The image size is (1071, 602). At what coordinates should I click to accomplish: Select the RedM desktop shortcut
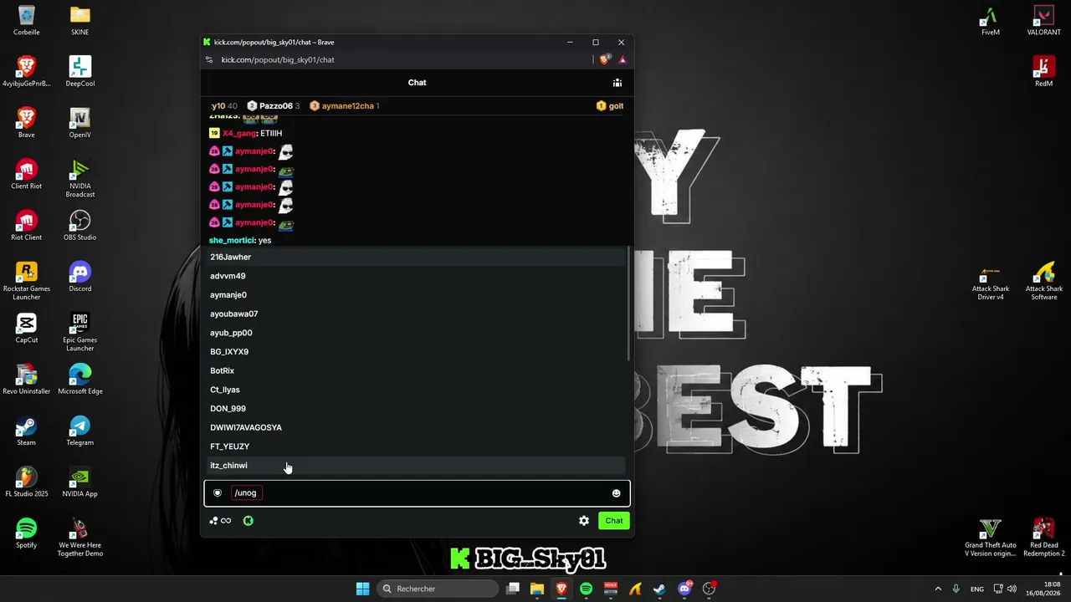coord(1044,72)
